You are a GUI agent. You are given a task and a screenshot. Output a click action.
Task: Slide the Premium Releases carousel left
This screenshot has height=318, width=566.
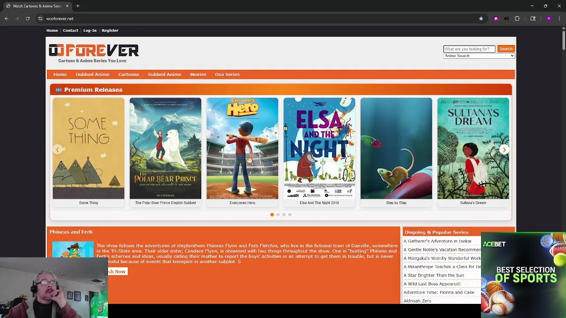pyautogui.click(x=57, y=150)
